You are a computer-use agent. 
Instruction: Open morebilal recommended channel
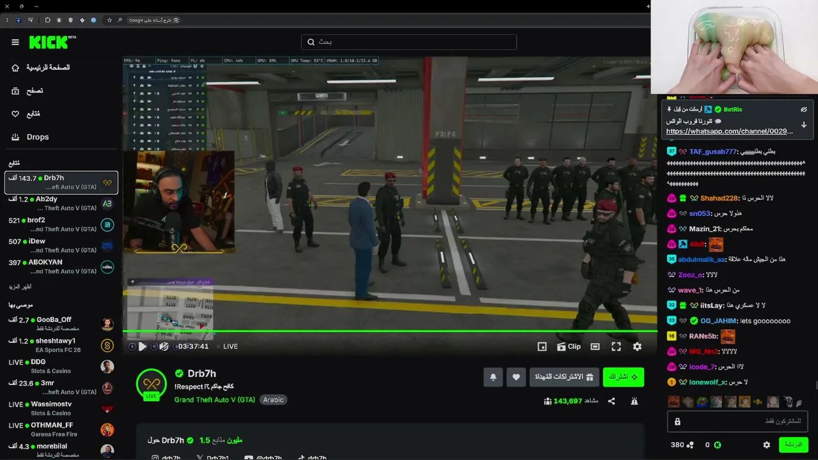[61, 450]
